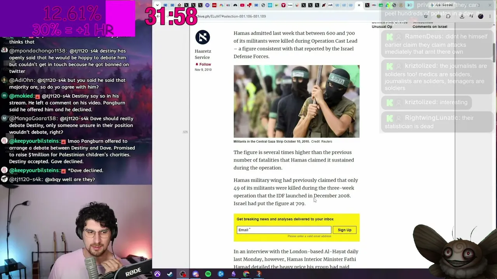Click the Ask Gemini button
This screenshot has width=497, height=279.
point(441,5)
